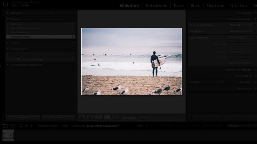Click the Importieren button
The image size is (257, 144).
pos(23,117)
